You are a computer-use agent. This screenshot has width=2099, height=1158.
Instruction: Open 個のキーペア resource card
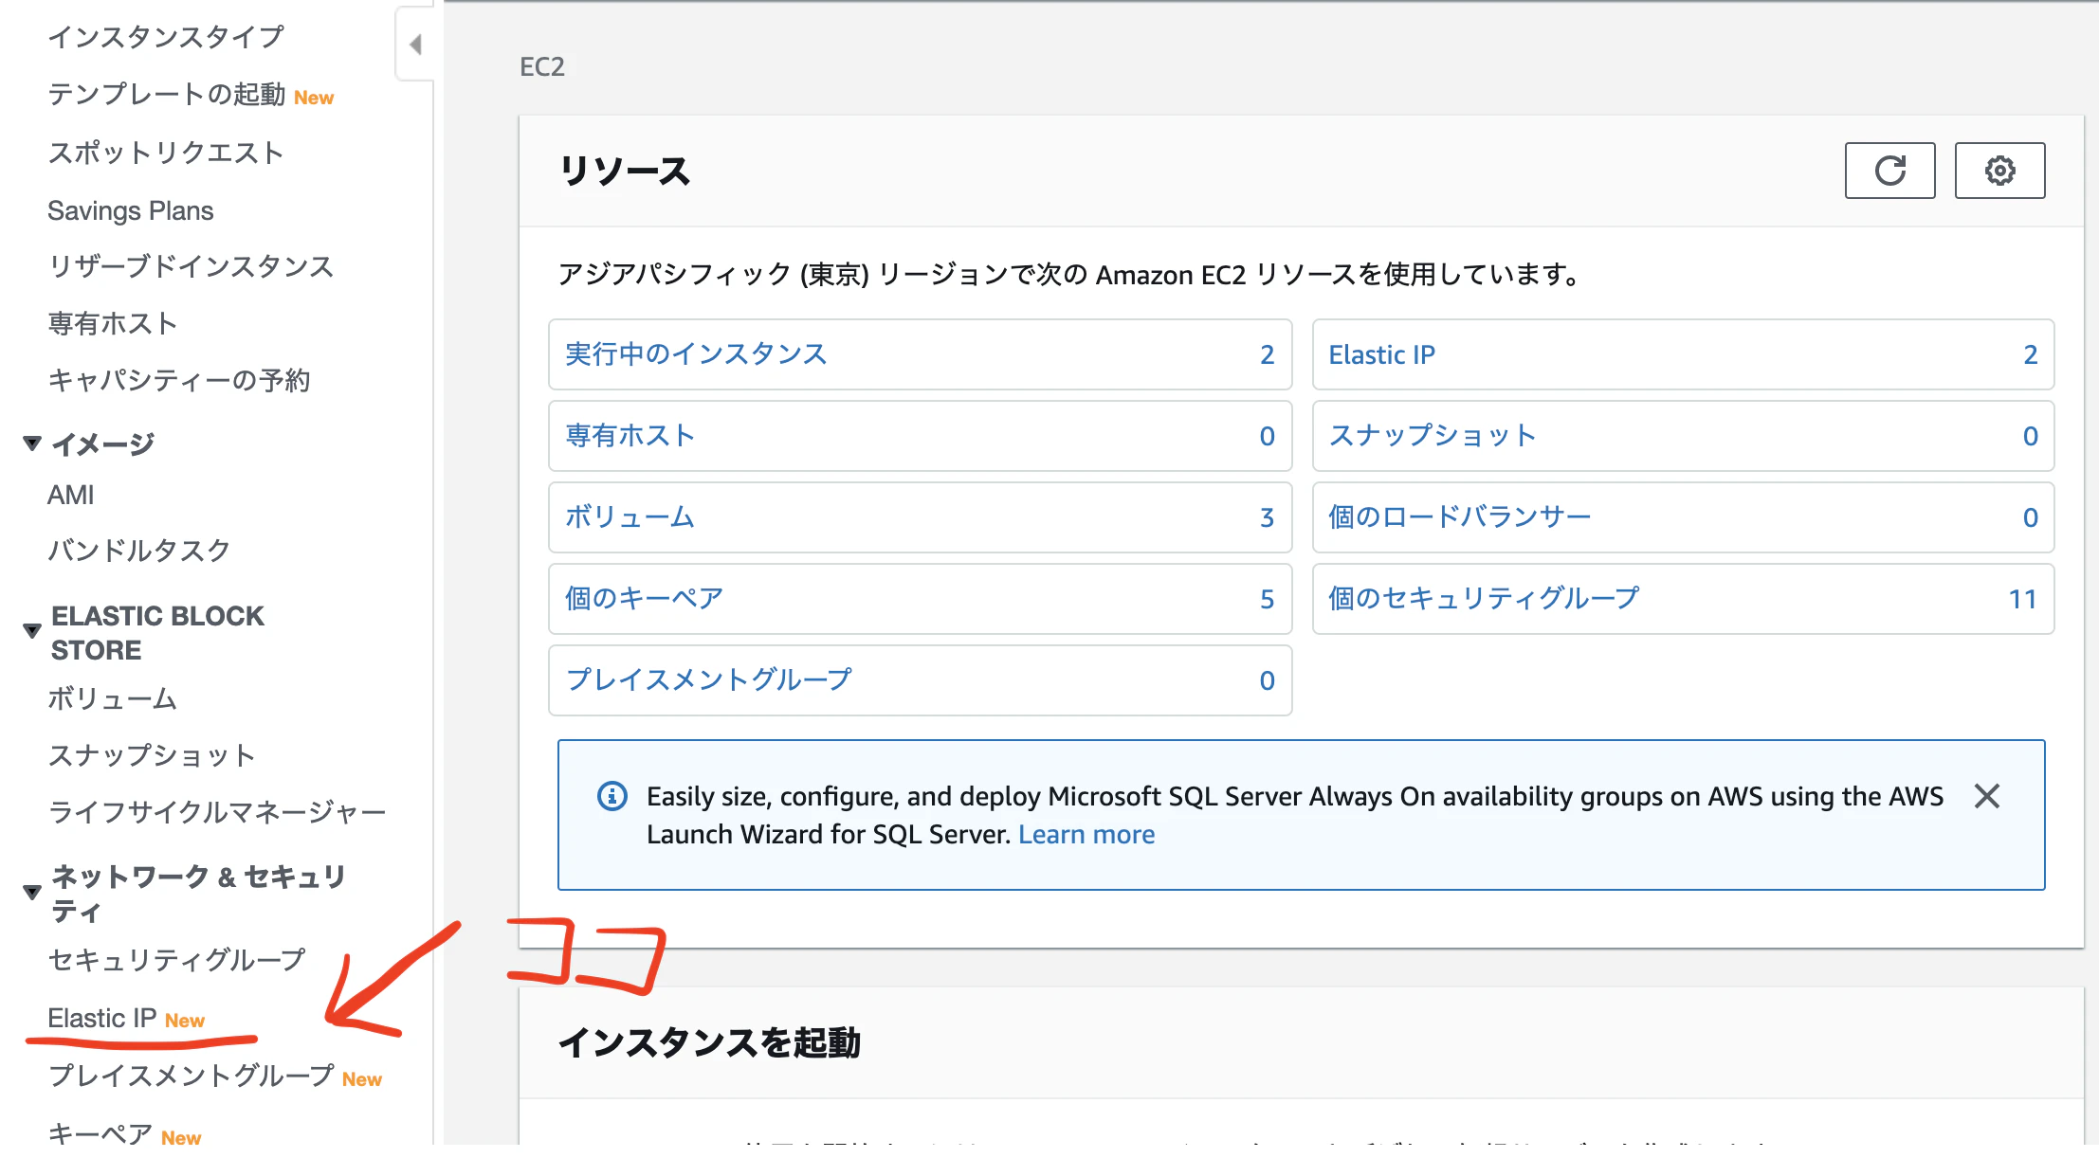click(921, 599)
